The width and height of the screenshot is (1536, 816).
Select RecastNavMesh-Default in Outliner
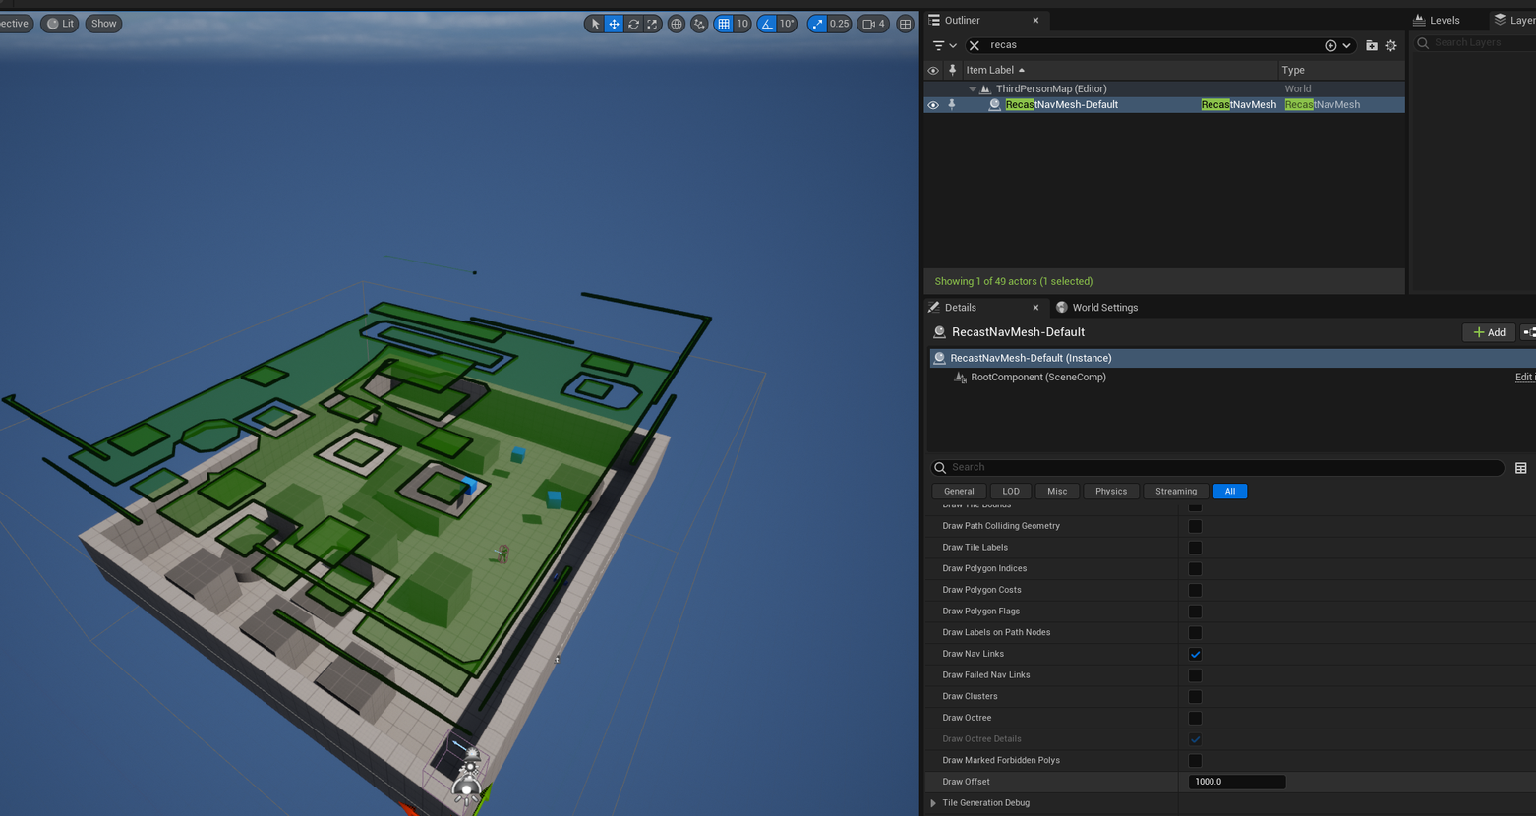tap(1061, 105)
